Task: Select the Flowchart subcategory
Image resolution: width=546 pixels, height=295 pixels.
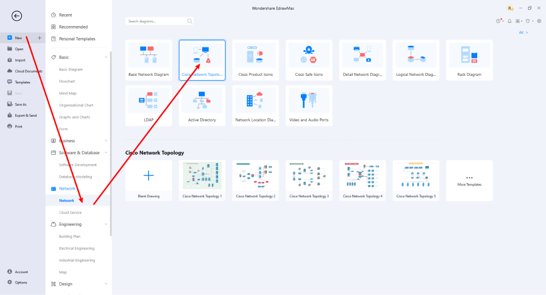Action: (67, 81)
